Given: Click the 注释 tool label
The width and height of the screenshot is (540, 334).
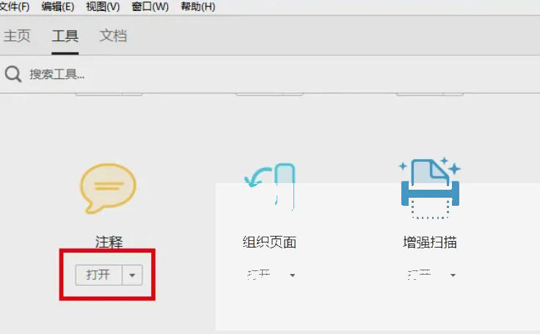Looking at the screenshot, I should coord(109,242).
